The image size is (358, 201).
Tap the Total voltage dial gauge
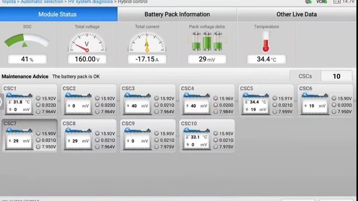tap(87, 42)
